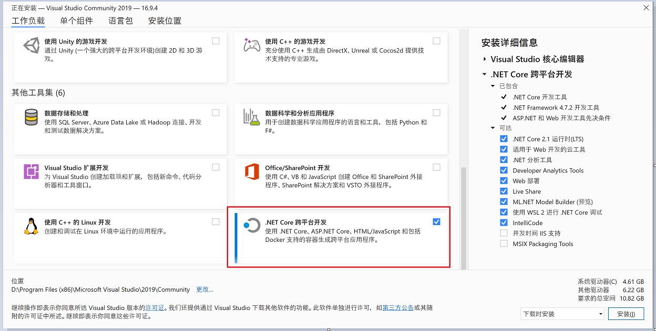This screenshot has width=656, height=331.
Task: Select the 使用 C++ 的 Linux 开发 title
Action: click(78, 222)
